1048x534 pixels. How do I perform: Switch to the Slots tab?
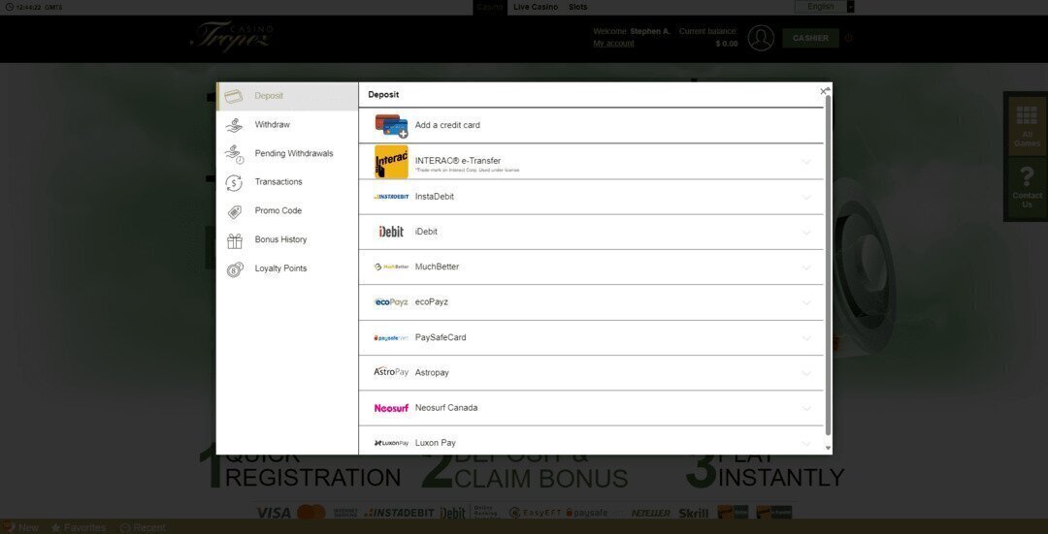pyautogui.click(x=578, y=8)
